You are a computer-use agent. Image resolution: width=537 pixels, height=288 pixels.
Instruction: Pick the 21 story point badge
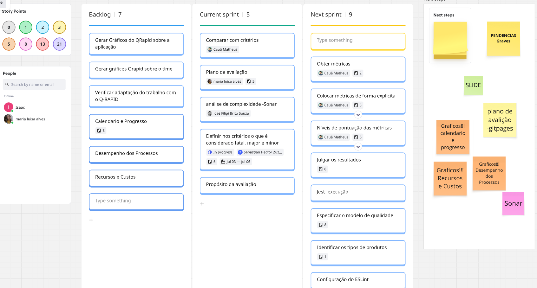coord(59,44)
